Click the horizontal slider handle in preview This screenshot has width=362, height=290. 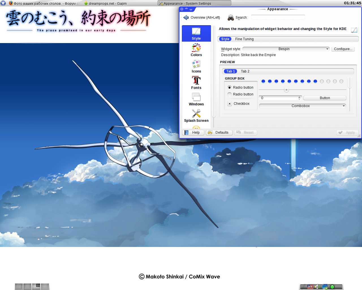(286, 90)
